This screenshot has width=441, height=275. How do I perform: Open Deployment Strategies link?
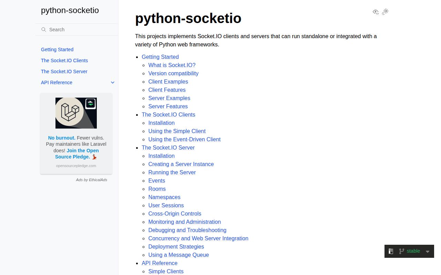[x=176, y=247]
